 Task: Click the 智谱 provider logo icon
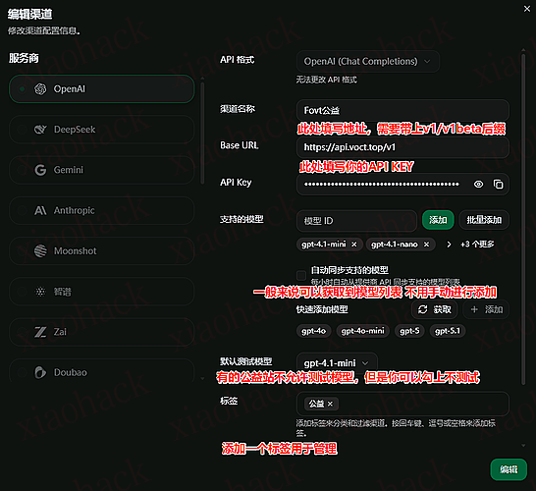click(x=40, y=292)
